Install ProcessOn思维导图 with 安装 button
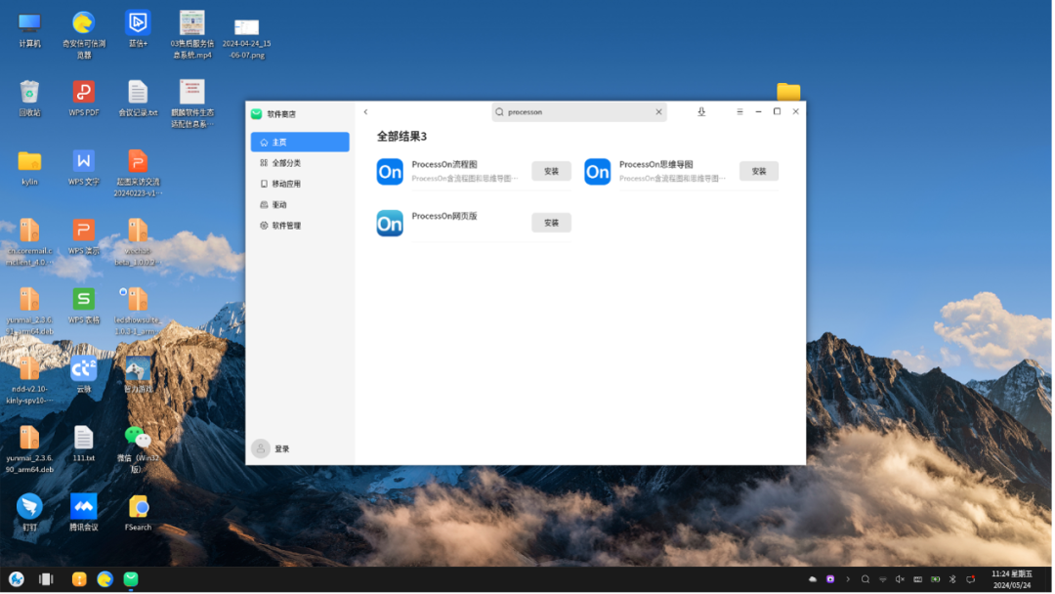 758,171
